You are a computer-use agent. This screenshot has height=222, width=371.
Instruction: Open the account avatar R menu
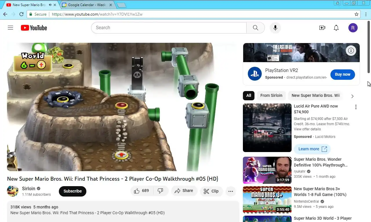pyautogui.click(x=353, y=28)
